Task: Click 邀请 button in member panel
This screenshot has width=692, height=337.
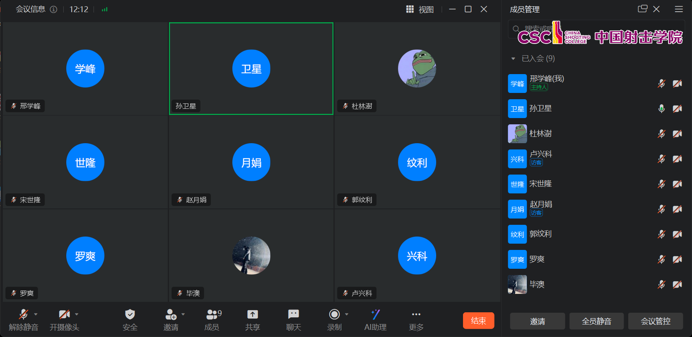Action: click(537, 321)
